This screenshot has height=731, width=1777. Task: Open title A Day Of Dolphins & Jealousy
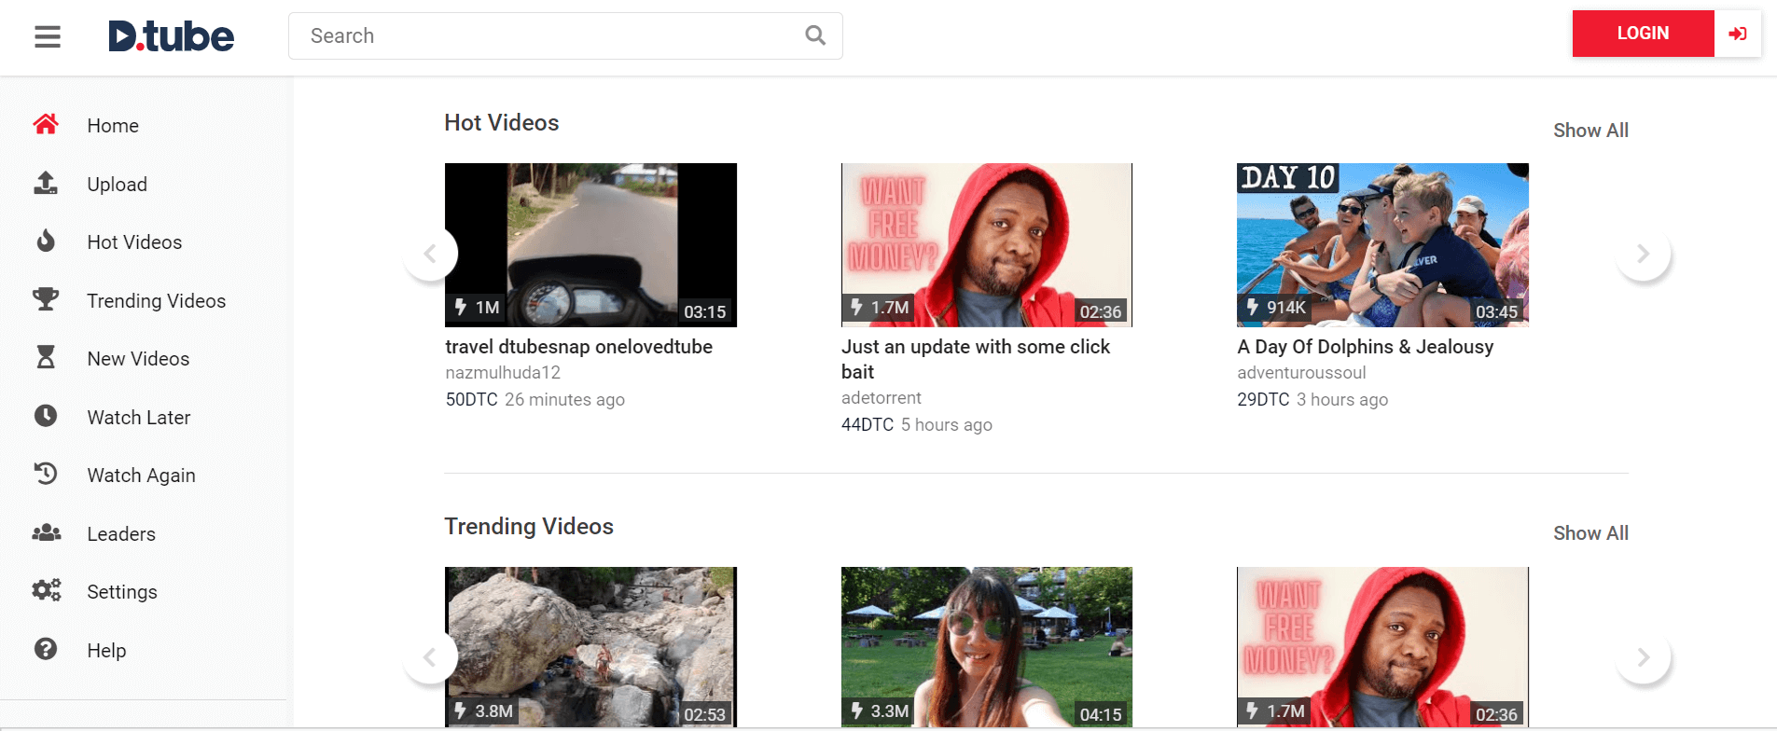tap(1365, 347)
